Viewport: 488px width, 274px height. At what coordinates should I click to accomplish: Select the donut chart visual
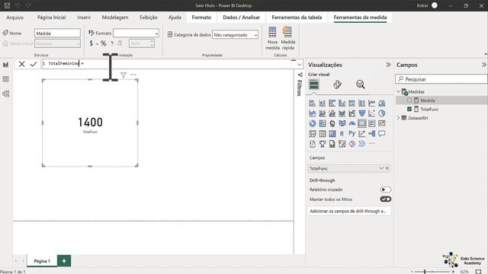point(312,123)
